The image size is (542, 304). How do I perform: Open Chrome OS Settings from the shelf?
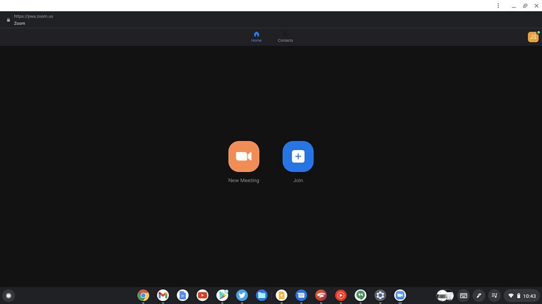click(380, 296)
